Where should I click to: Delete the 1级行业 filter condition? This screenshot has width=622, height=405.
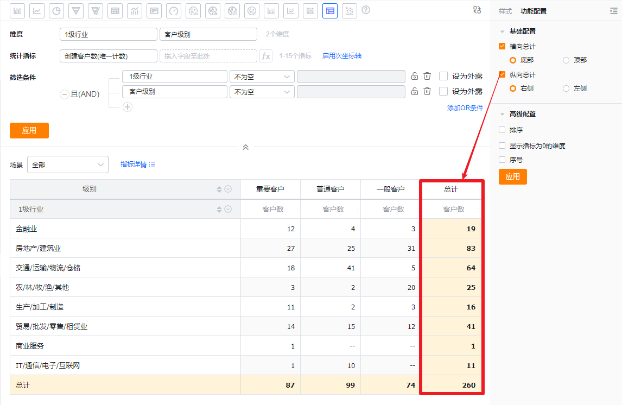[x=427, y=77]
